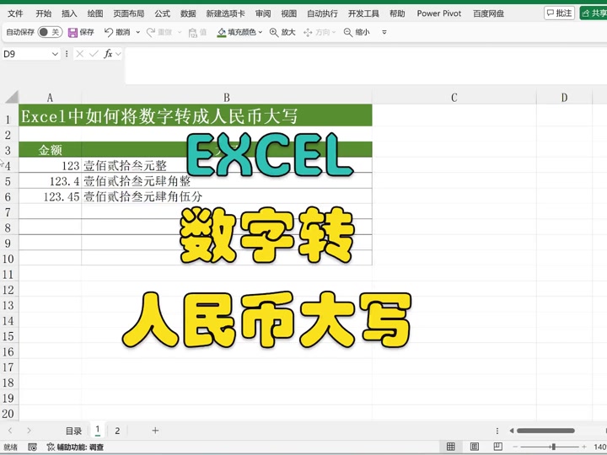Click in the formula bar input area
The height and width of the screenshot is (455, 607).
[365, 65]
